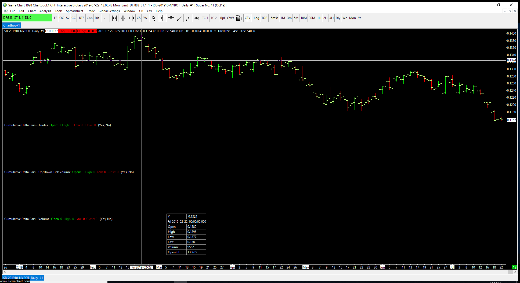Click the expand bar spacing icon with single arrow
The width and height of the screenshot is (520, 283).
(106, 18)
